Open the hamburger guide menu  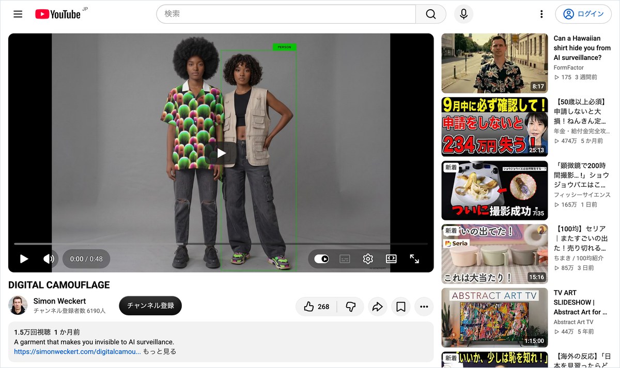point(18,14)
